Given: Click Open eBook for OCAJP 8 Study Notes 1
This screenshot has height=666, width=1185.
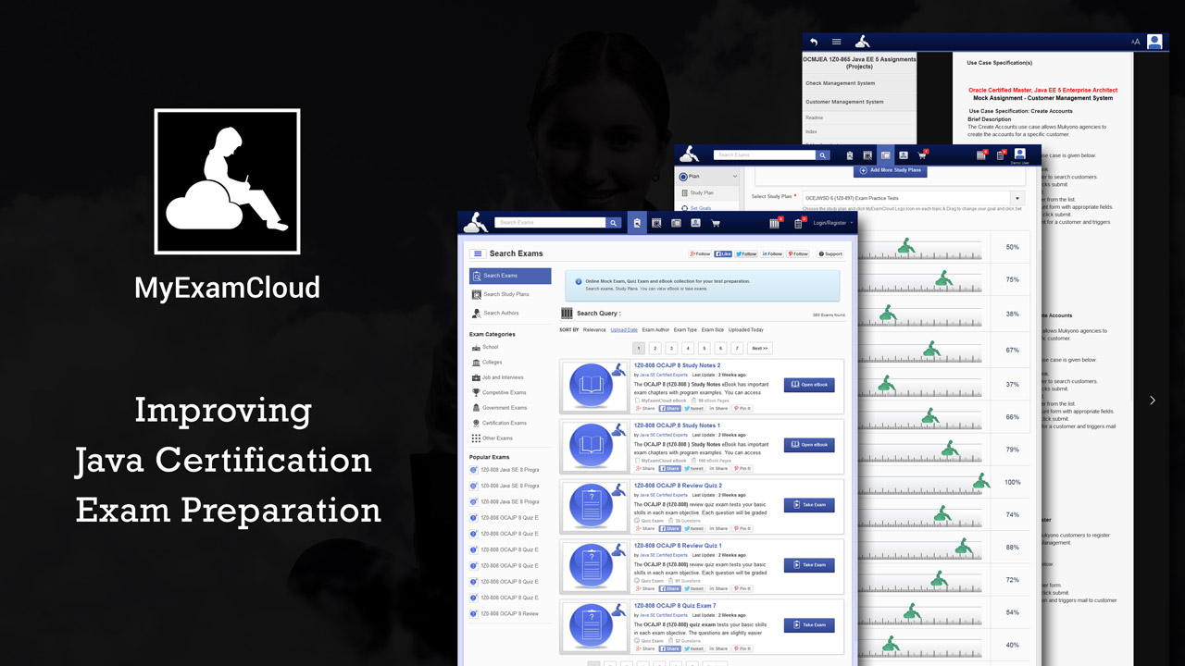Looking at the screenshot, I should [809, 445].
